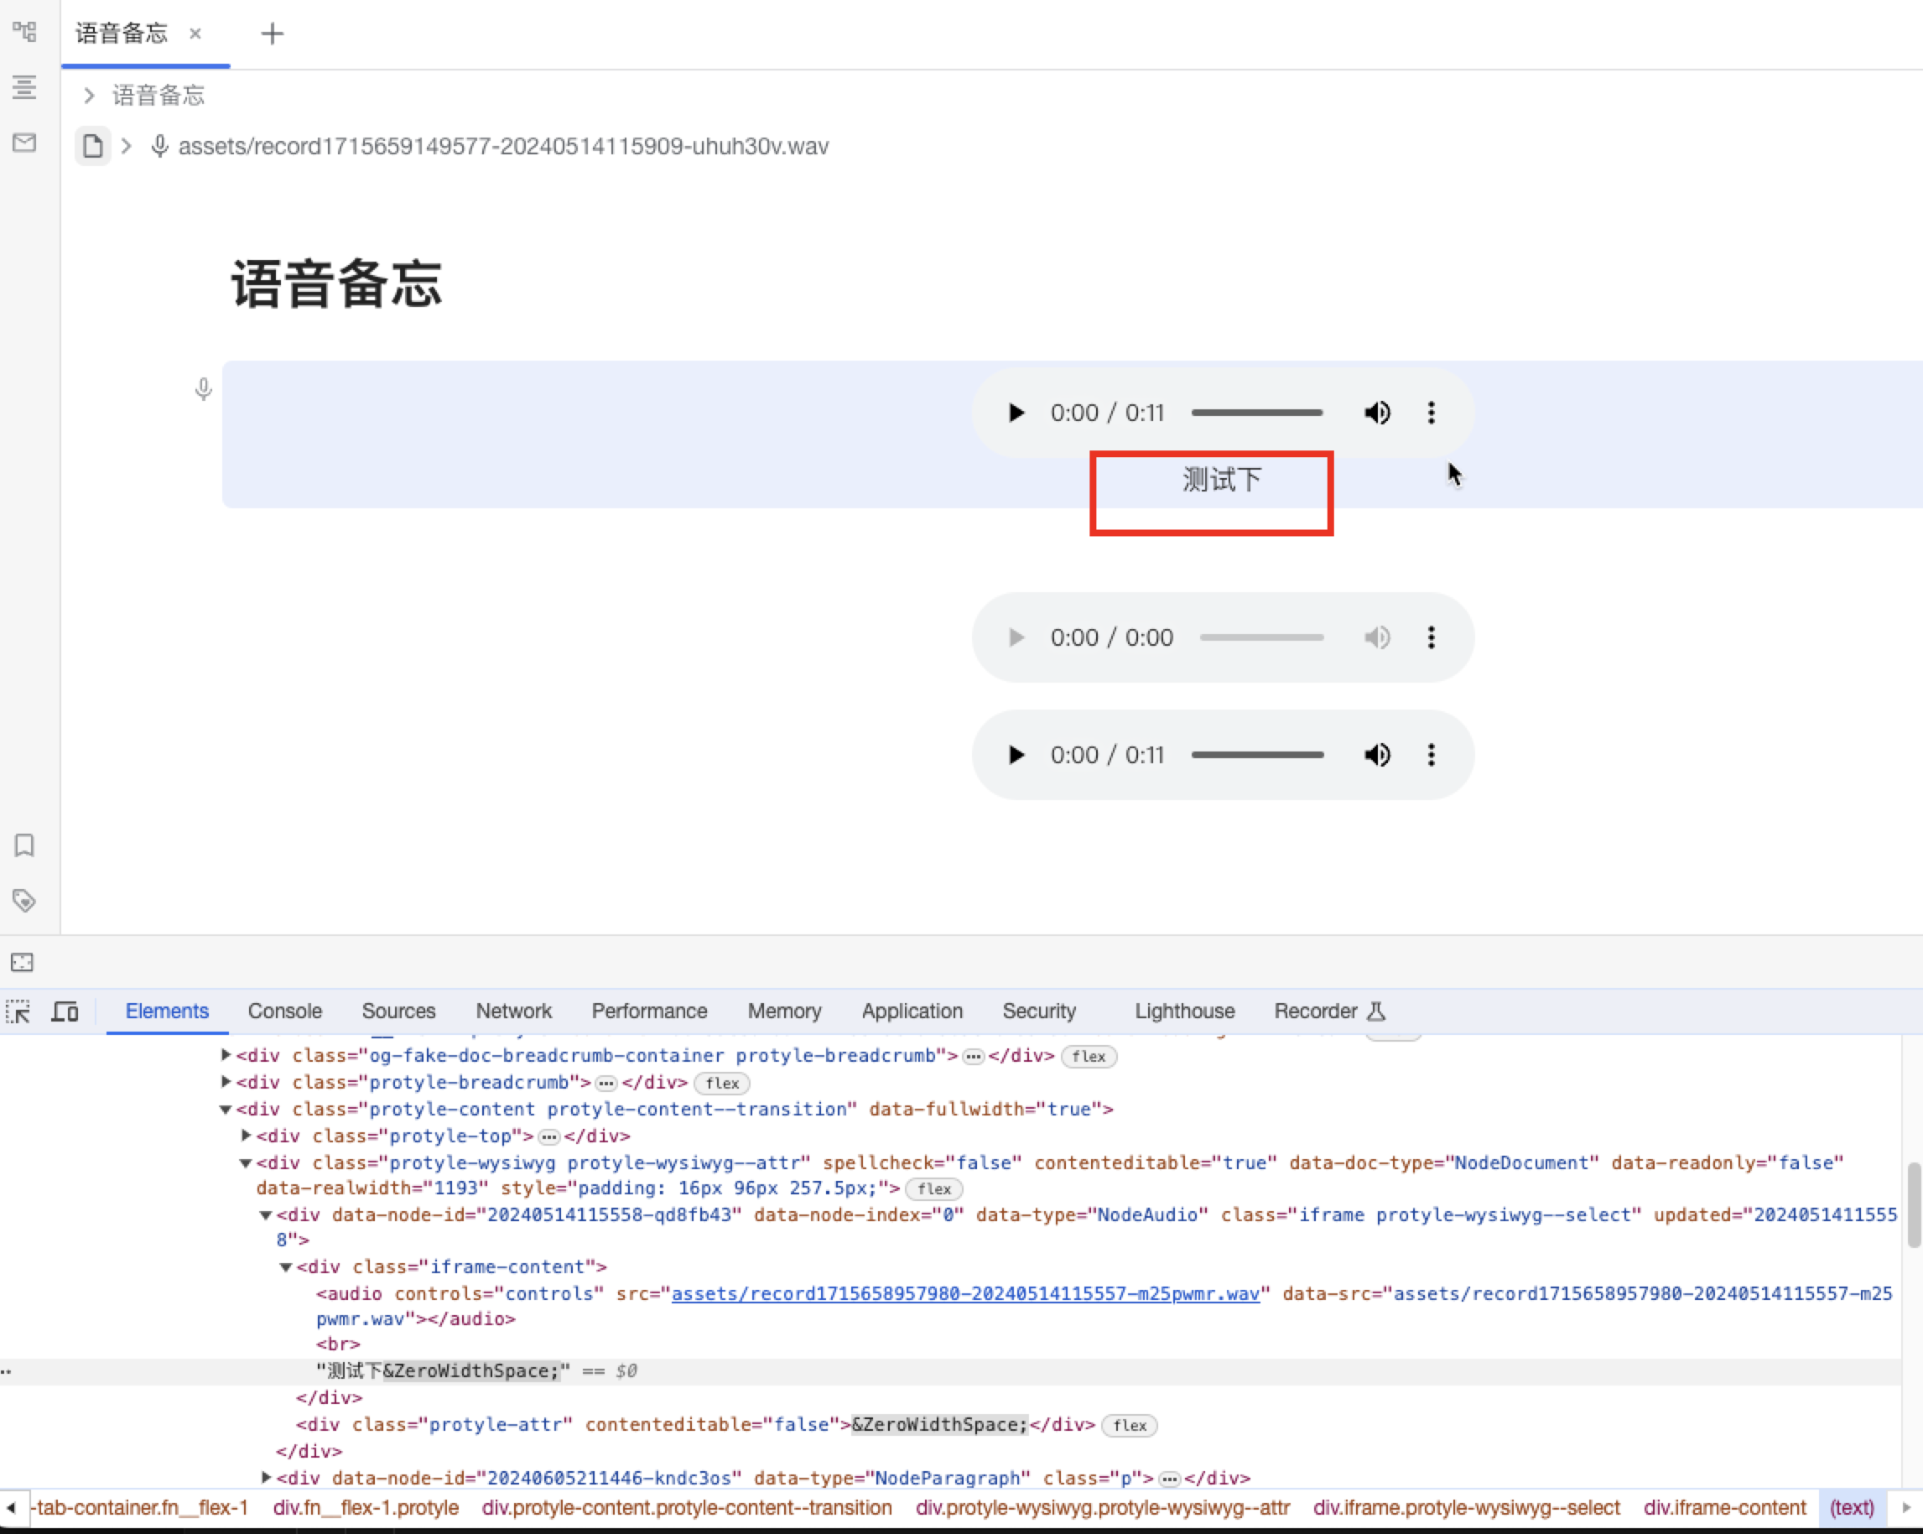Mute the third audio player
The image size is (1923, 1534).
[1376, 755]
